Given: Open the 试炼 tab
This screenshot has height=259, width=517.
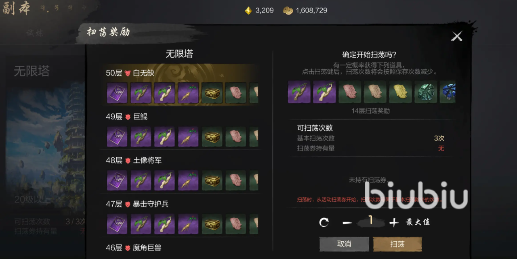Looking at the screenshot, I should [35, 33].
